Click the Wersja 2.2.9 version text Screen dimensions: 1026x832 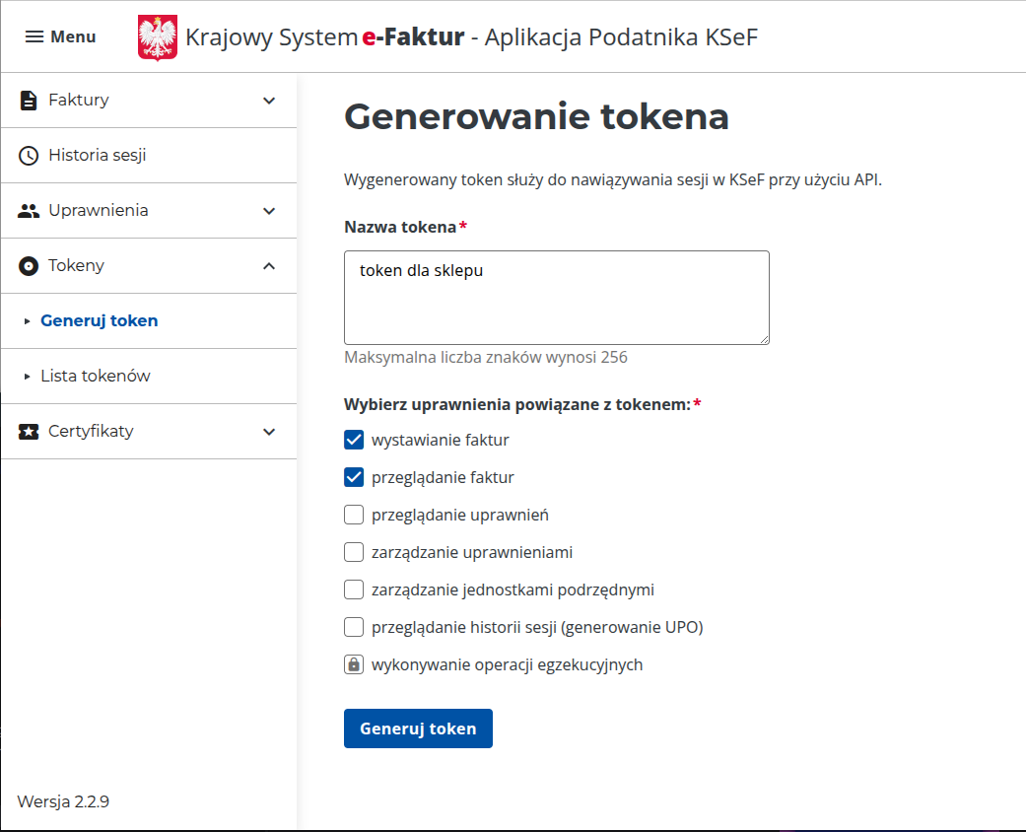click(x=63, y=801)
